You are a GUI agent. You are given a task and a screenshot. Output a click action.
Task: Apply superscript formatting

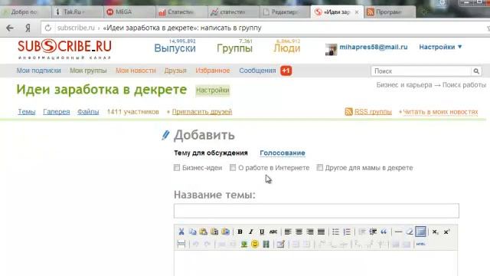[x=446, y=232]
